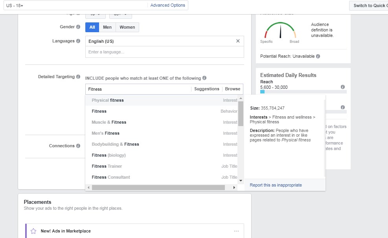Viewport: 388px width, 238px height.
Task: Pick Fitness Trainer job title suggestion
Action: 107,166
